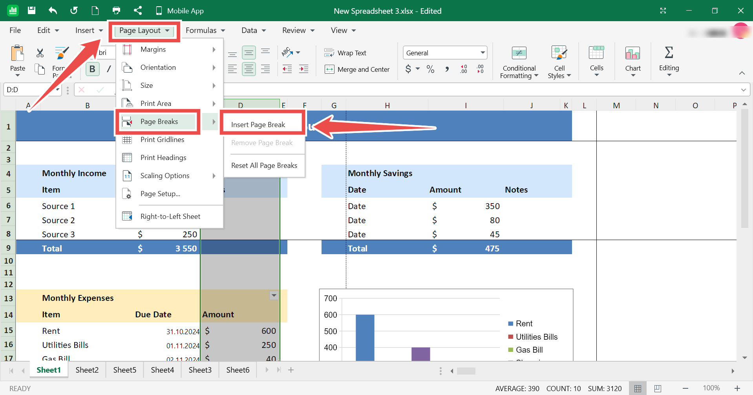
Task: Click the Paste clipboard icon
Action: (x=18, y=53)
